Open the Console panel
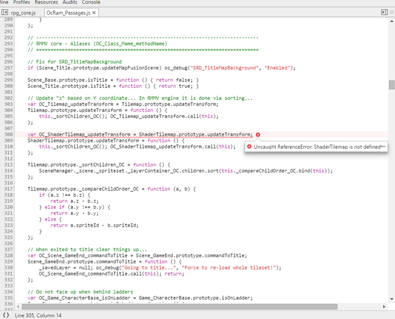 coord(91,2)
